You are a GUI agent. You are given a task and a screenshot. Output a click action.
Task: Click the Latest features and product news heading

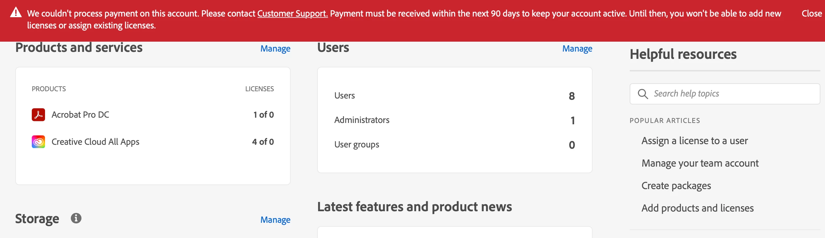[414, 207]
